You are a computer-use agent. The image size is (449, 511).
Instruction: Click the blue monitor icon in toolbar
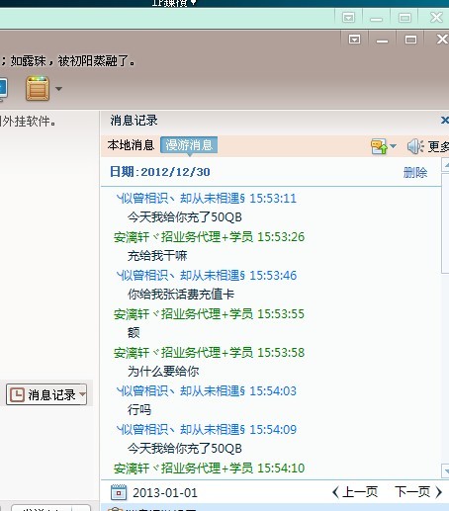click(x=3, y=89)
